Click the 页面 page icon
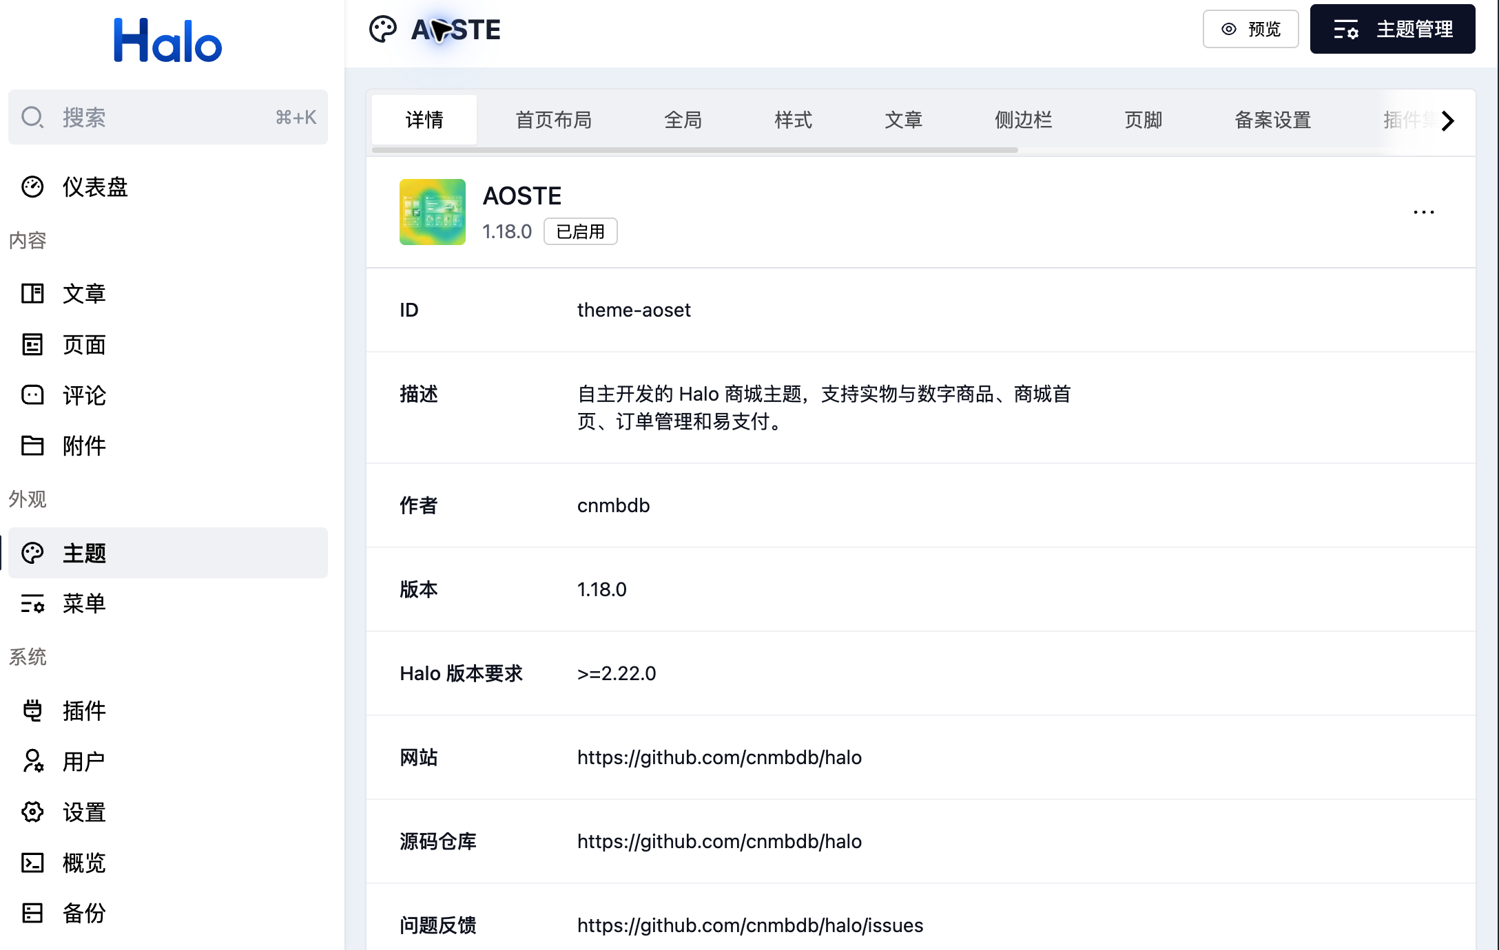The height and width of the screenshot is (950, 1499). tap(32, 345)
